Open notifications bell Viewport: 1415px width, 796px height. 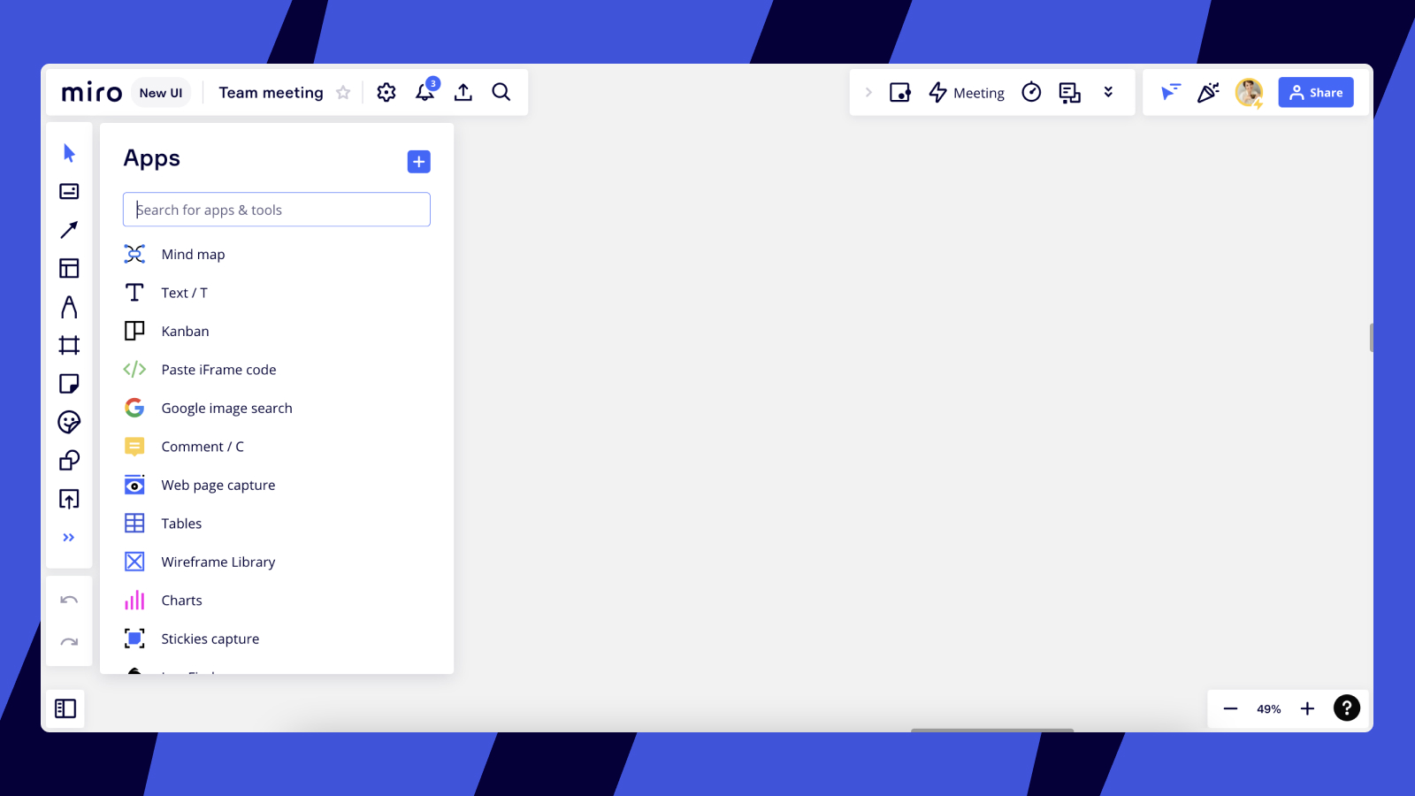point(425,93)
